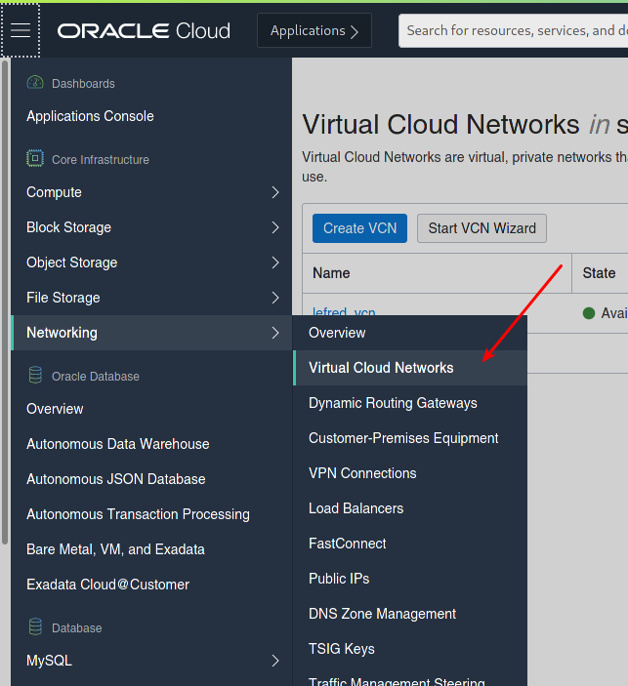The image size is (628, 686).
Task: Click the Oracle Database section label
Action: tap(96, 377)
